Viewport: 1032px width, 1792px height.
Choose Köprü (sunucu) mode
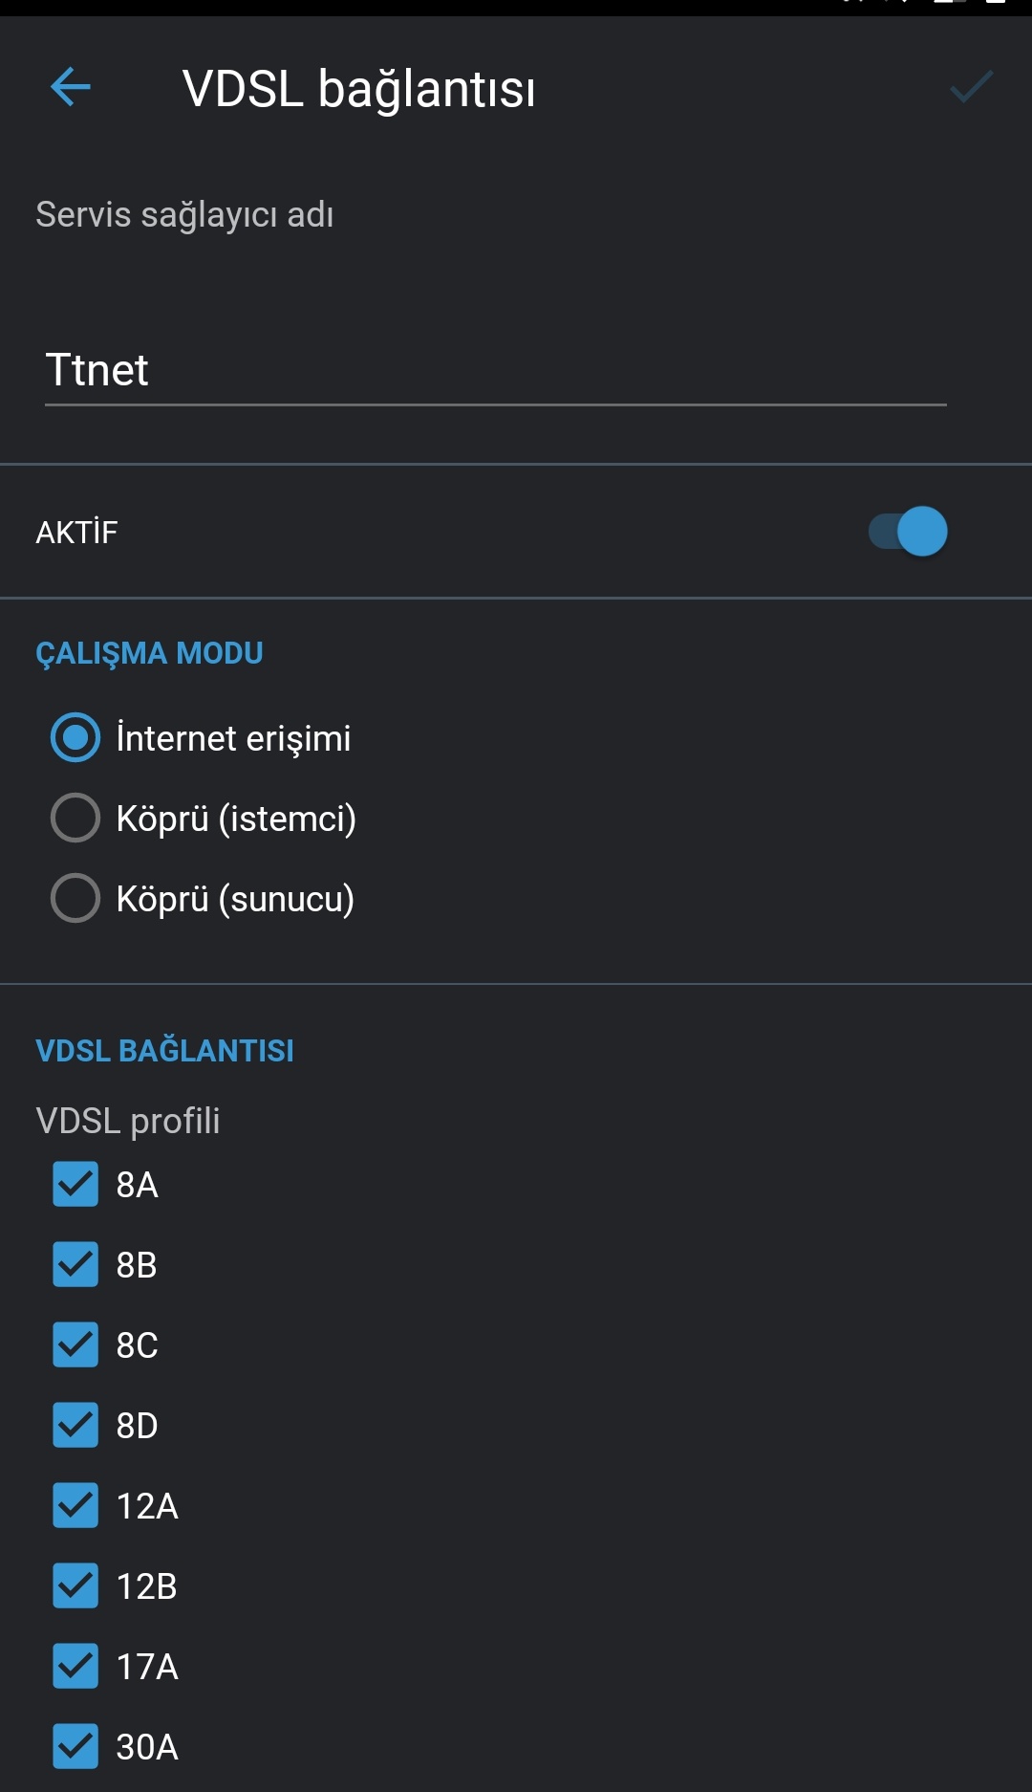click(x=75, y=898)
